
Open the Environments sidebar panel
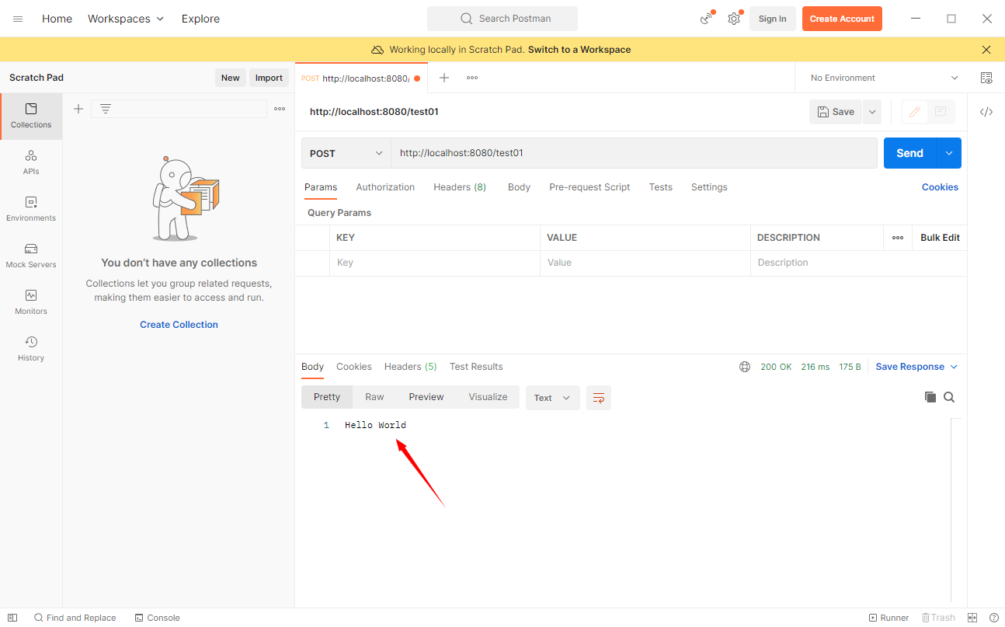[31, 209]
